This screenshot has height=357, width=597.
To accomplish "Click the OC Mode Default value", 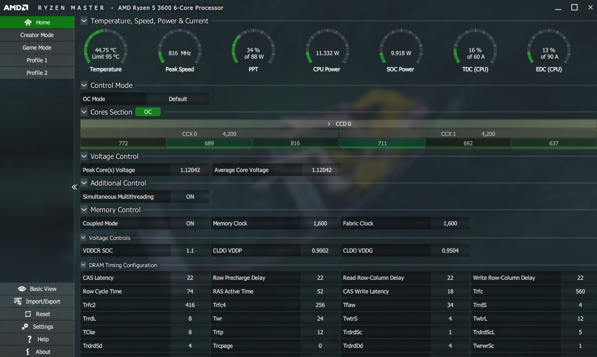I will [x=178, y=99].
